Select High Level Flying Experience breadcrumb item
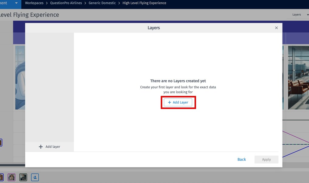Image resolution: width=309 pixels, height=183 pixels. (x=144, y=3)
